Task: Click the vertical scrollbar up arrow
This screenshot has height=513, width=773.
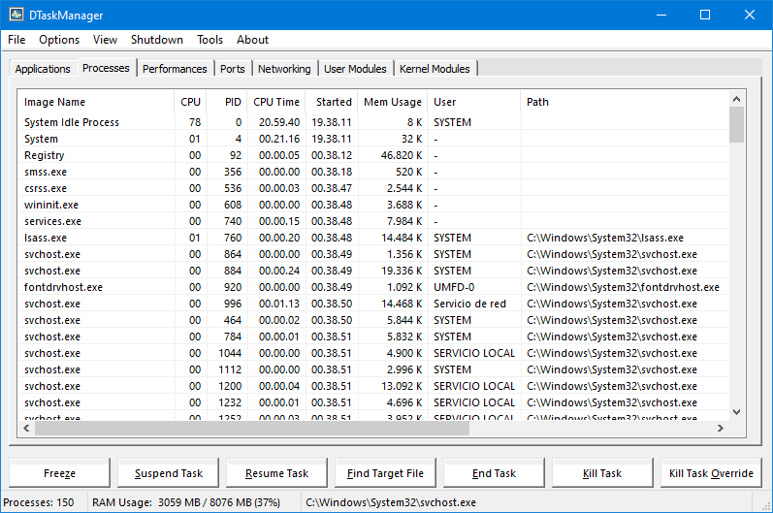Action: tap(736, 99)
